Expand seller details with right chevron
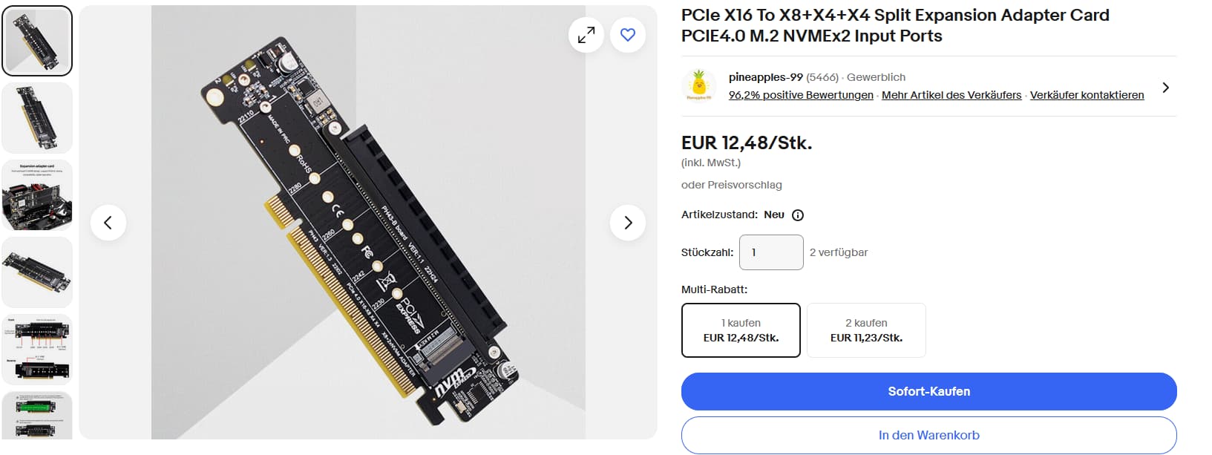The width and height of the screenshot is (1212, 455). click(x=1166, y=88)
